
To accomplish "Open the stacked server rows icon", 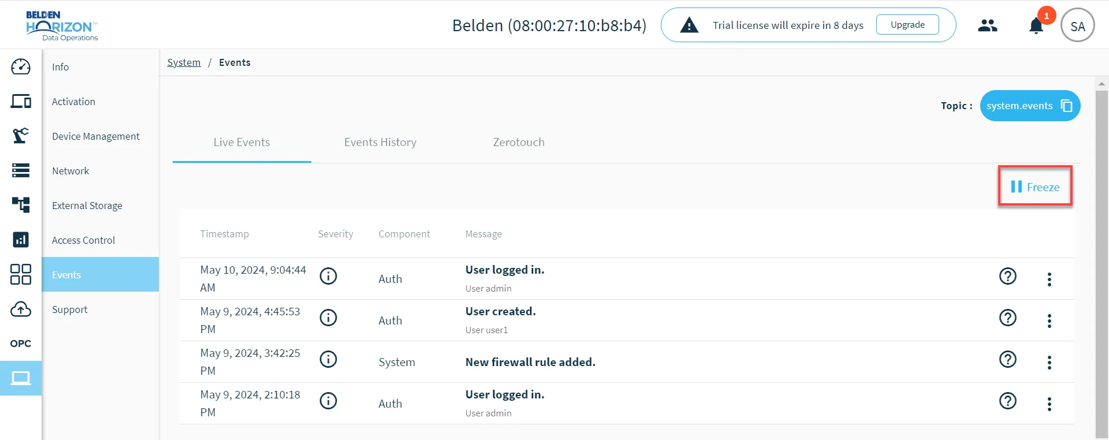I will pos(21,170).
